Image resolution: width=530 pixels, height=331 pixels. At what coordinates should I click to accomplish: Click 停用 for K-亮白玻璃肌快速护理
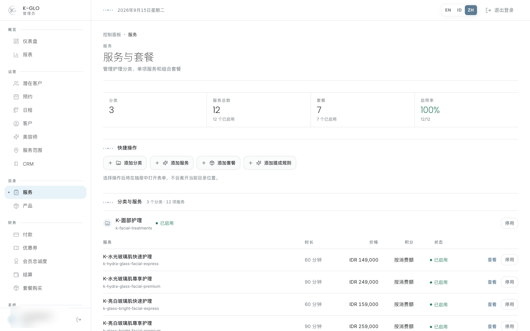[509, 305]
